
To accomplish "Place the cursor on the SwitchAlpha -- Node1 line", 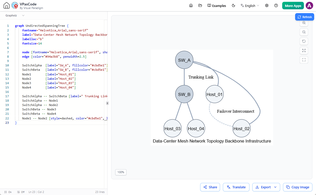I will pyautogui.click(x=40, y=101).
